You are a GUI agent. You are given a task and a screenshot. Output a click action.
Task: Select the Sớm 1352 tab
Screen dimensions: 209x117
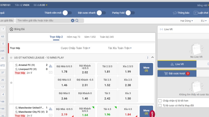(x=90, y=37)
